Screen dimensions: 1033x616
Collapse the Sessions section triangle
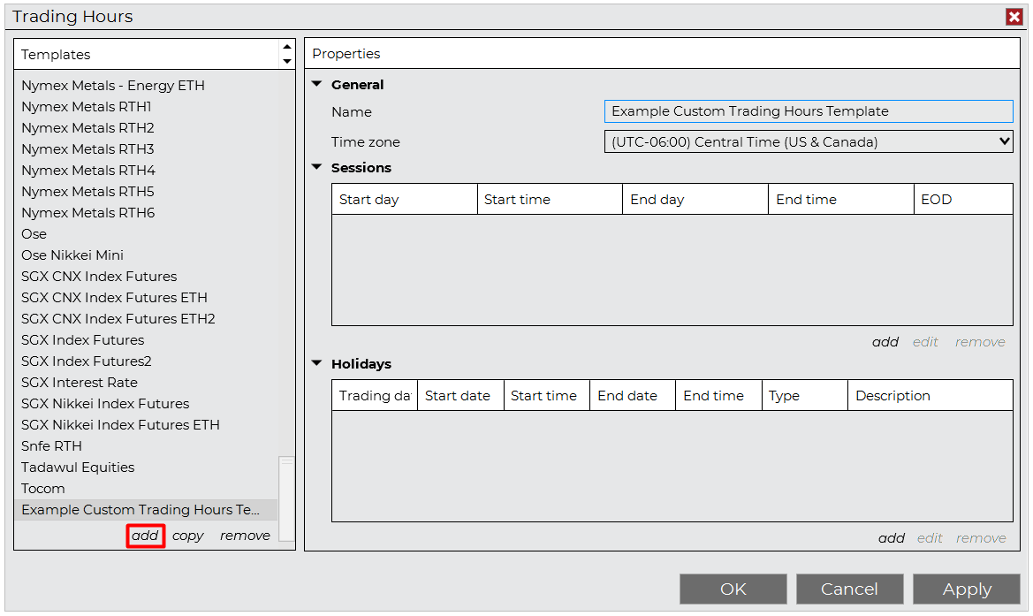(317, 167)
